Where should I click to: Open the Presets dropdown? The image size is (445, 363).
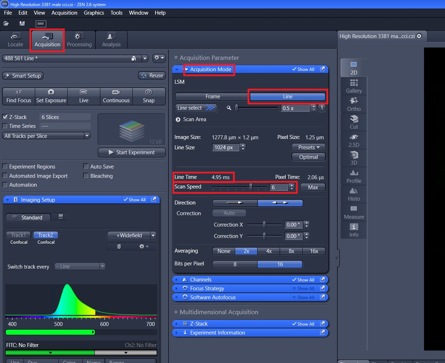(x=308, y=147)
